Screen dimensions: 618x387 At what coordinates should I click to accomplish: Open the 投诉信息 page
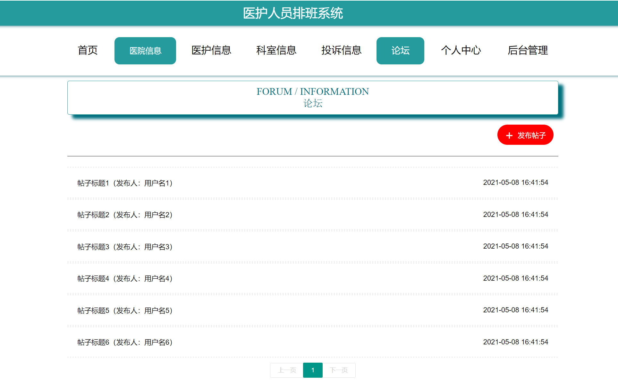(341, 50)
